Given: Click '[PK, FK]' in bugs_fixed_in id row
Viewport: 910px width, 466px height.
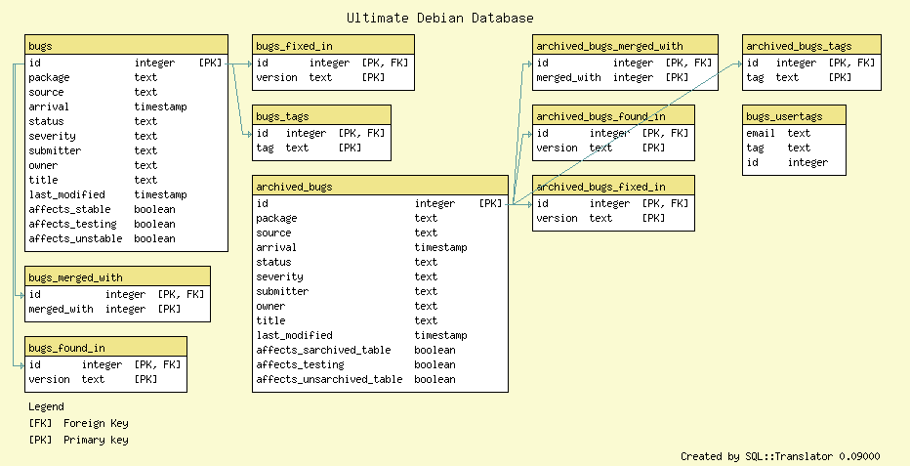Looking at the screenshot, I should 386,63.
